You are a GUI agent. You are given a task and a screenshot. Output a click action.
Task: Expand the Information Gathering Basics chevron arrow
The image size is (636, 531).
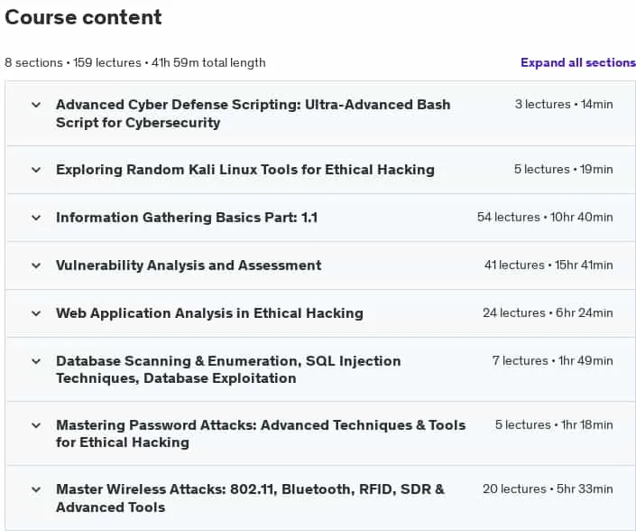click(x=36, y=218)
